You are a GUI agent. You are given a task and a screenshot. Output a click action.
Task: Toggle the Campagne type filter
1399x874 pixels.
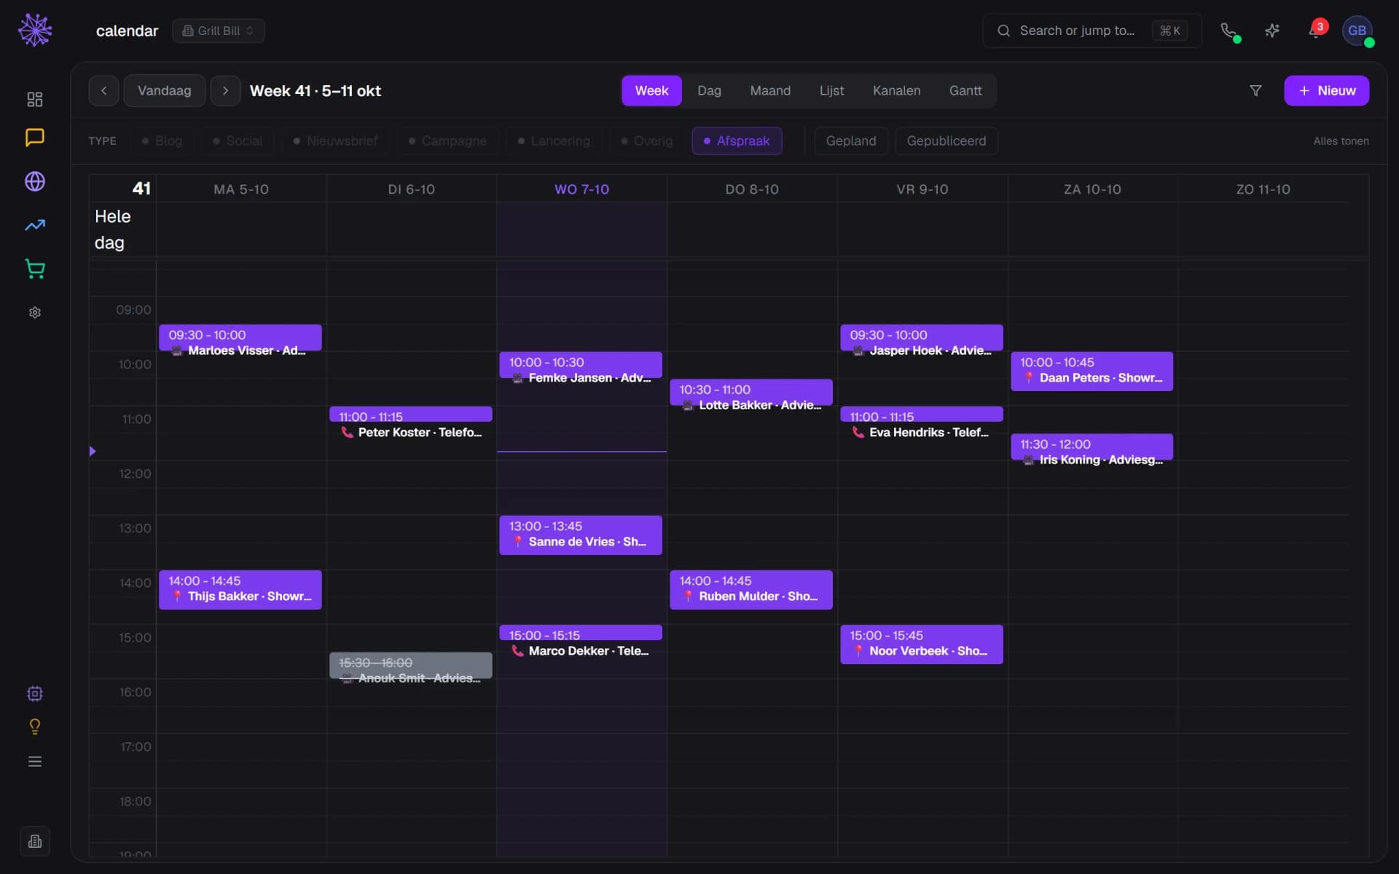pos(448,141)
